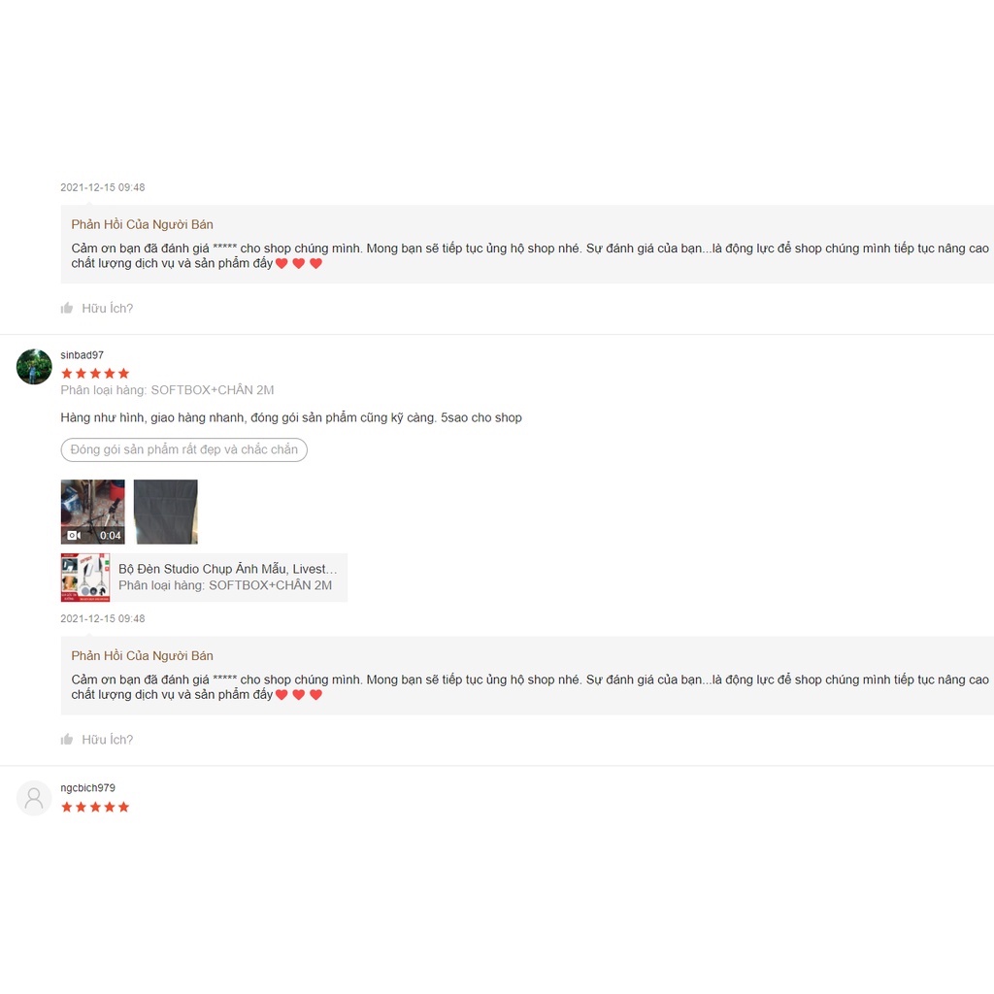Select the tag Đóng gói sản phẩm rất đẹp và chắc chắn
Viewport: 994px width, 994px height.
coord(183,449)
